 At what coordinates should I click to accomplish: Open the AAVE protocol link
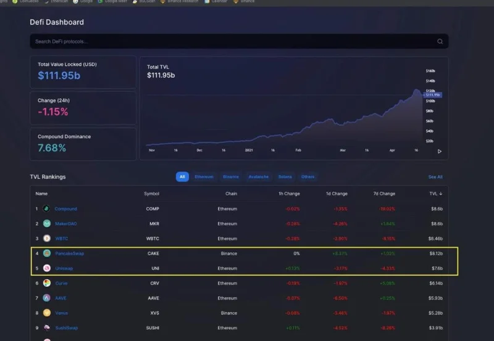tap(61, 298)
